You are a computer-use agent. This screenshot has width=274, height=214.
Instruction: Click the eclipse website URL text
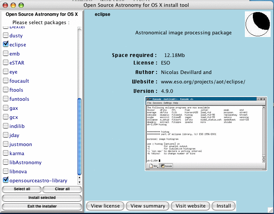[x=203, y=82]
